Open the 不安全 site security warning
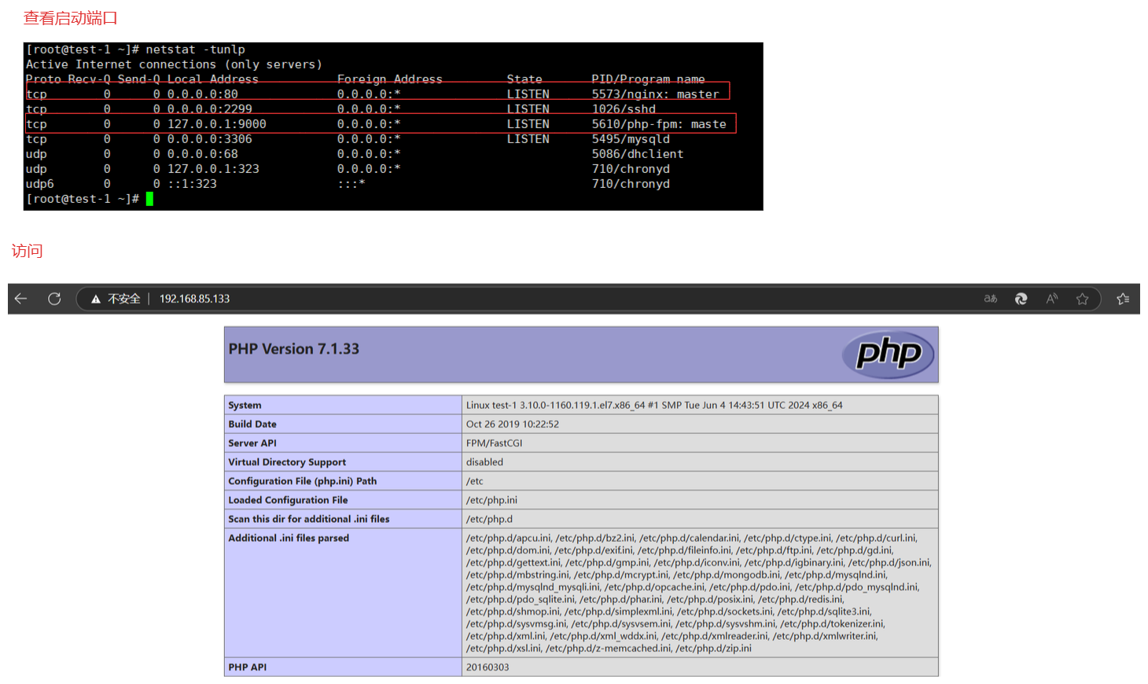 tap(116, 299)
